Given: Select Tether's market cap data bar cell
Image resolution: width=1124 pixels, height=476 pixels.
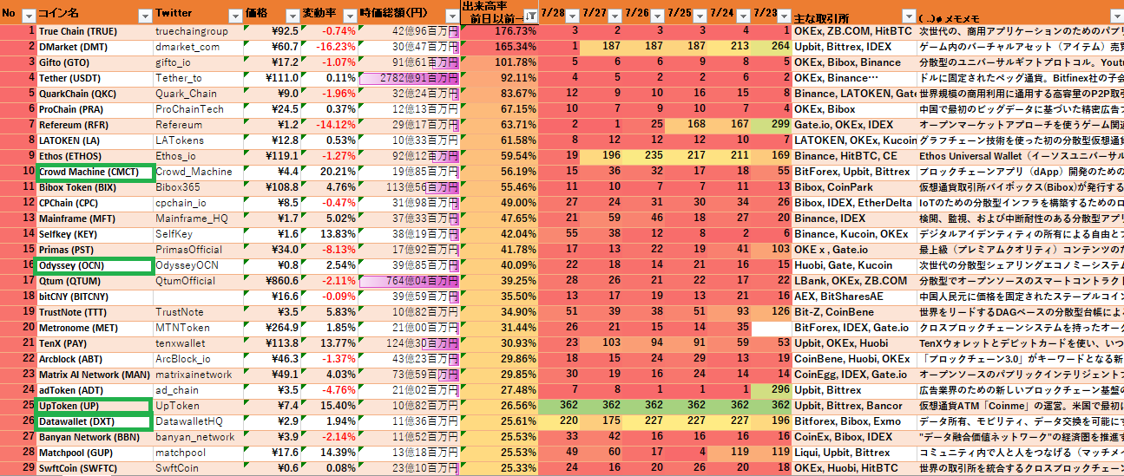Looking at the screenshot, I should click(x=408, y=78).
